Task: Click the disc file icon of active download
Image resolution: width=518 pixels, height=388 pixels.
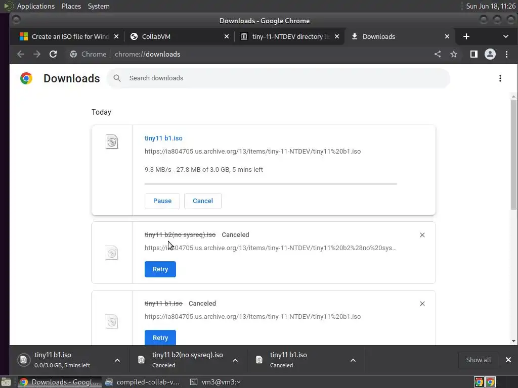Action: tap(112, 142)
